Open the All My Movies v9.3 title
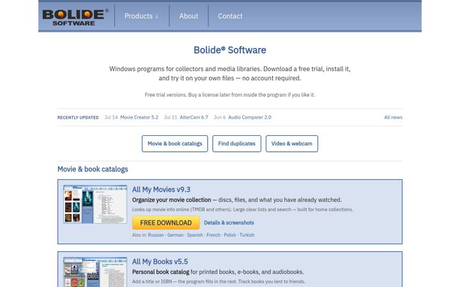Image resolution: width=460 pixels, height=287 pixels. tap(161, 189)
